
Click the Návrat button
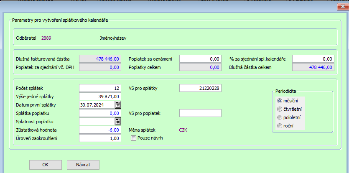pyautogui.click(x=83, y=165)
